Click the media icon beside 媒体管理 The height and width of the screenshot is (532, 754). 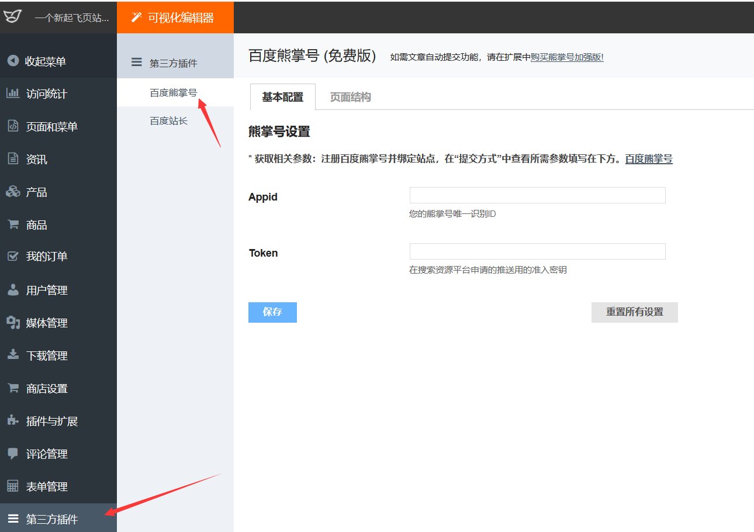(12, 322)
